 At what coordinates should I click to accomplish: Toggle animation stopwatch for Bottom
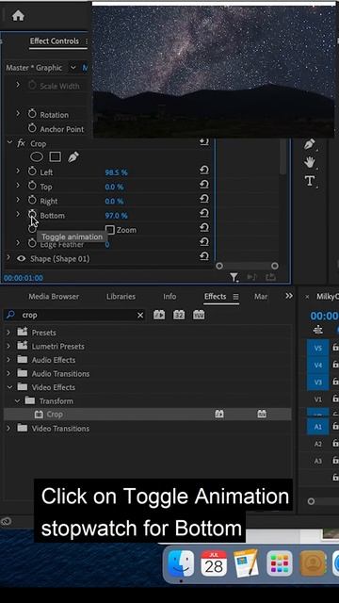[x=32, y=215]
